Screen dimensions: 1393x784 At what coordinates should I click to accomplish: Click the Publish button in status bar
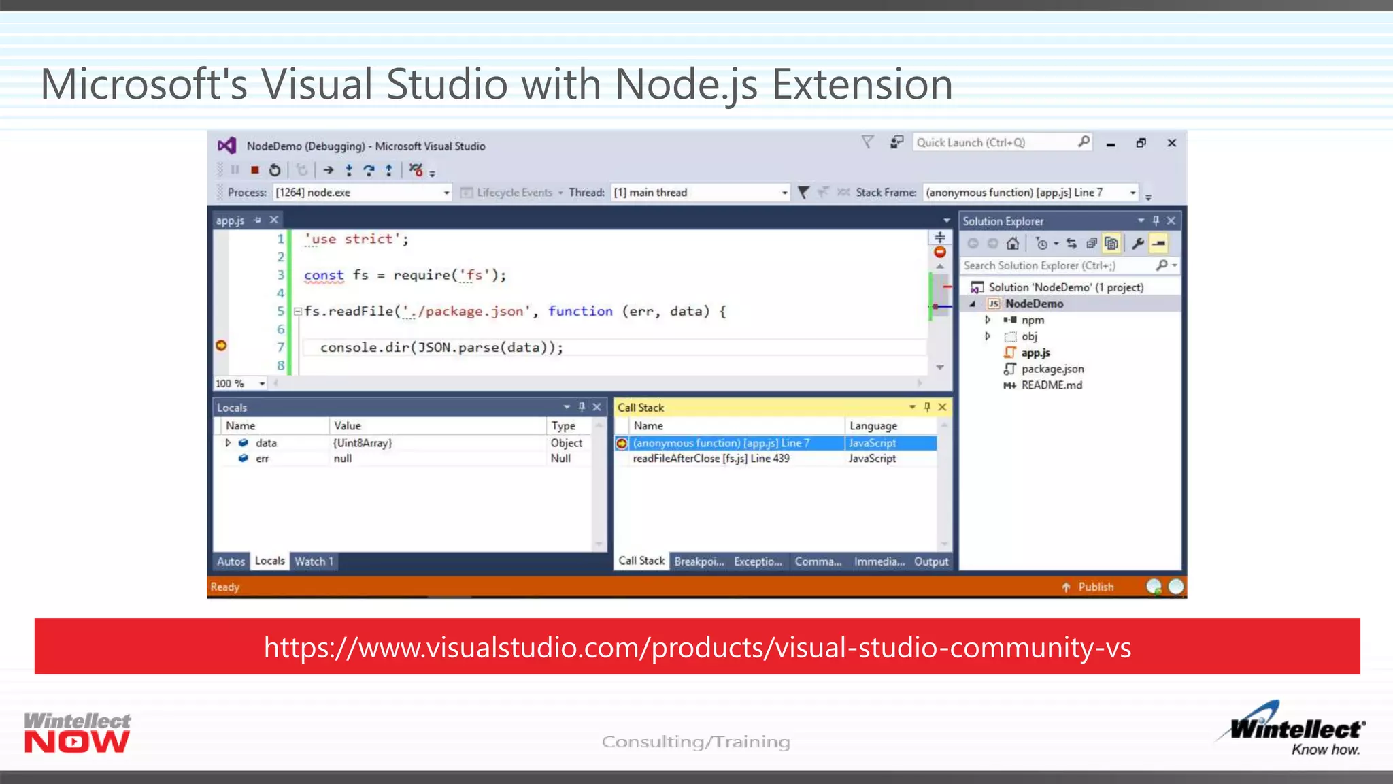pyautogui.click(x=1088, y=587)
